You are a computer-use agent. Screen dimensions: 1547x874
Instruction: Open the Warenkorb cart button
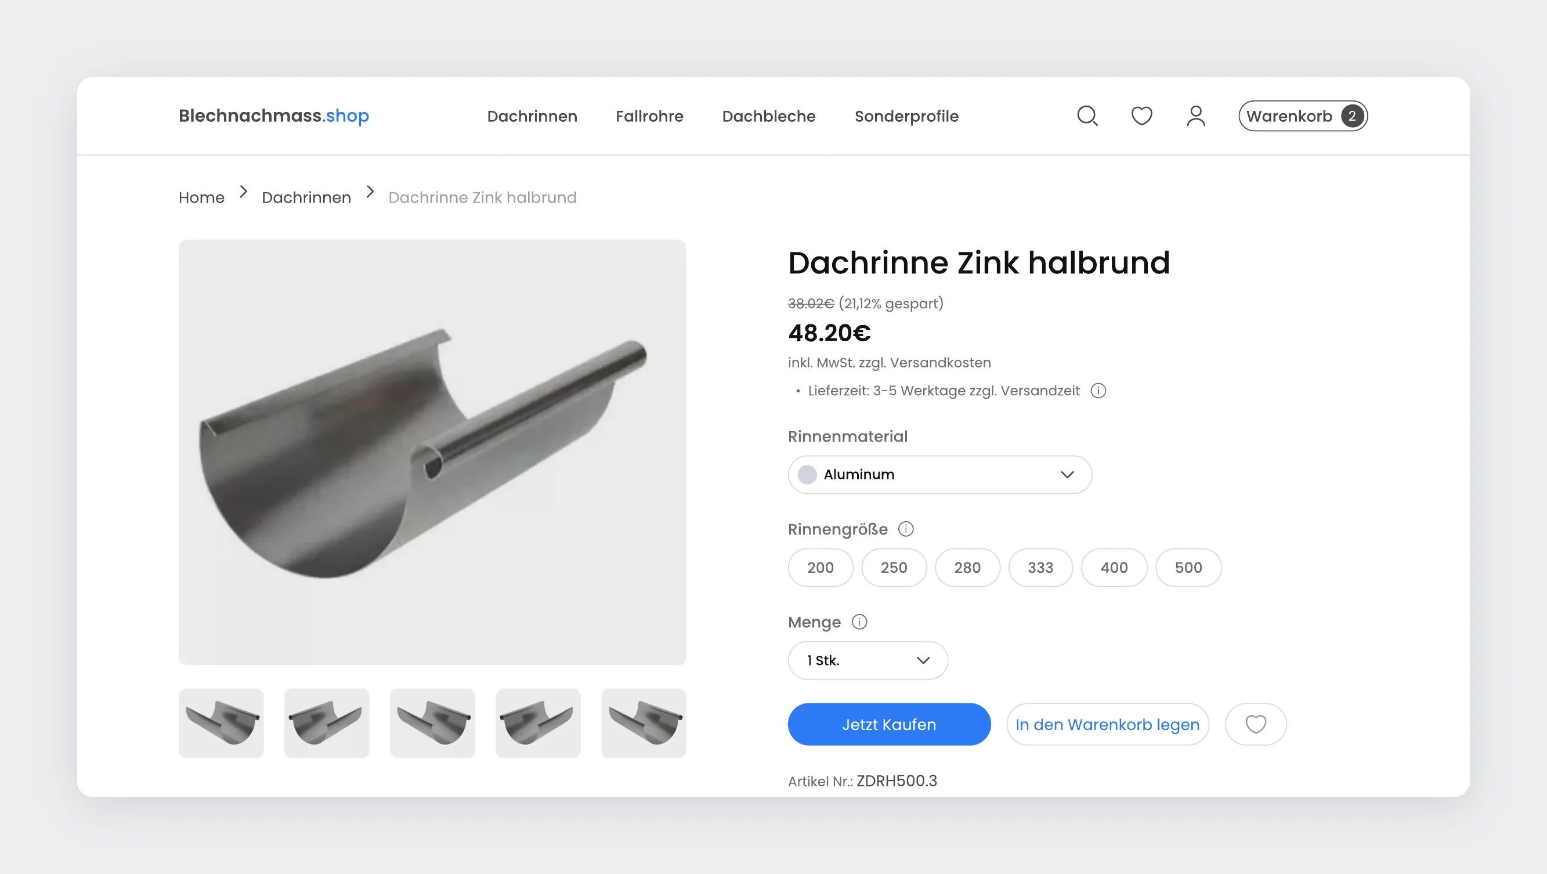pos(1303,116)
